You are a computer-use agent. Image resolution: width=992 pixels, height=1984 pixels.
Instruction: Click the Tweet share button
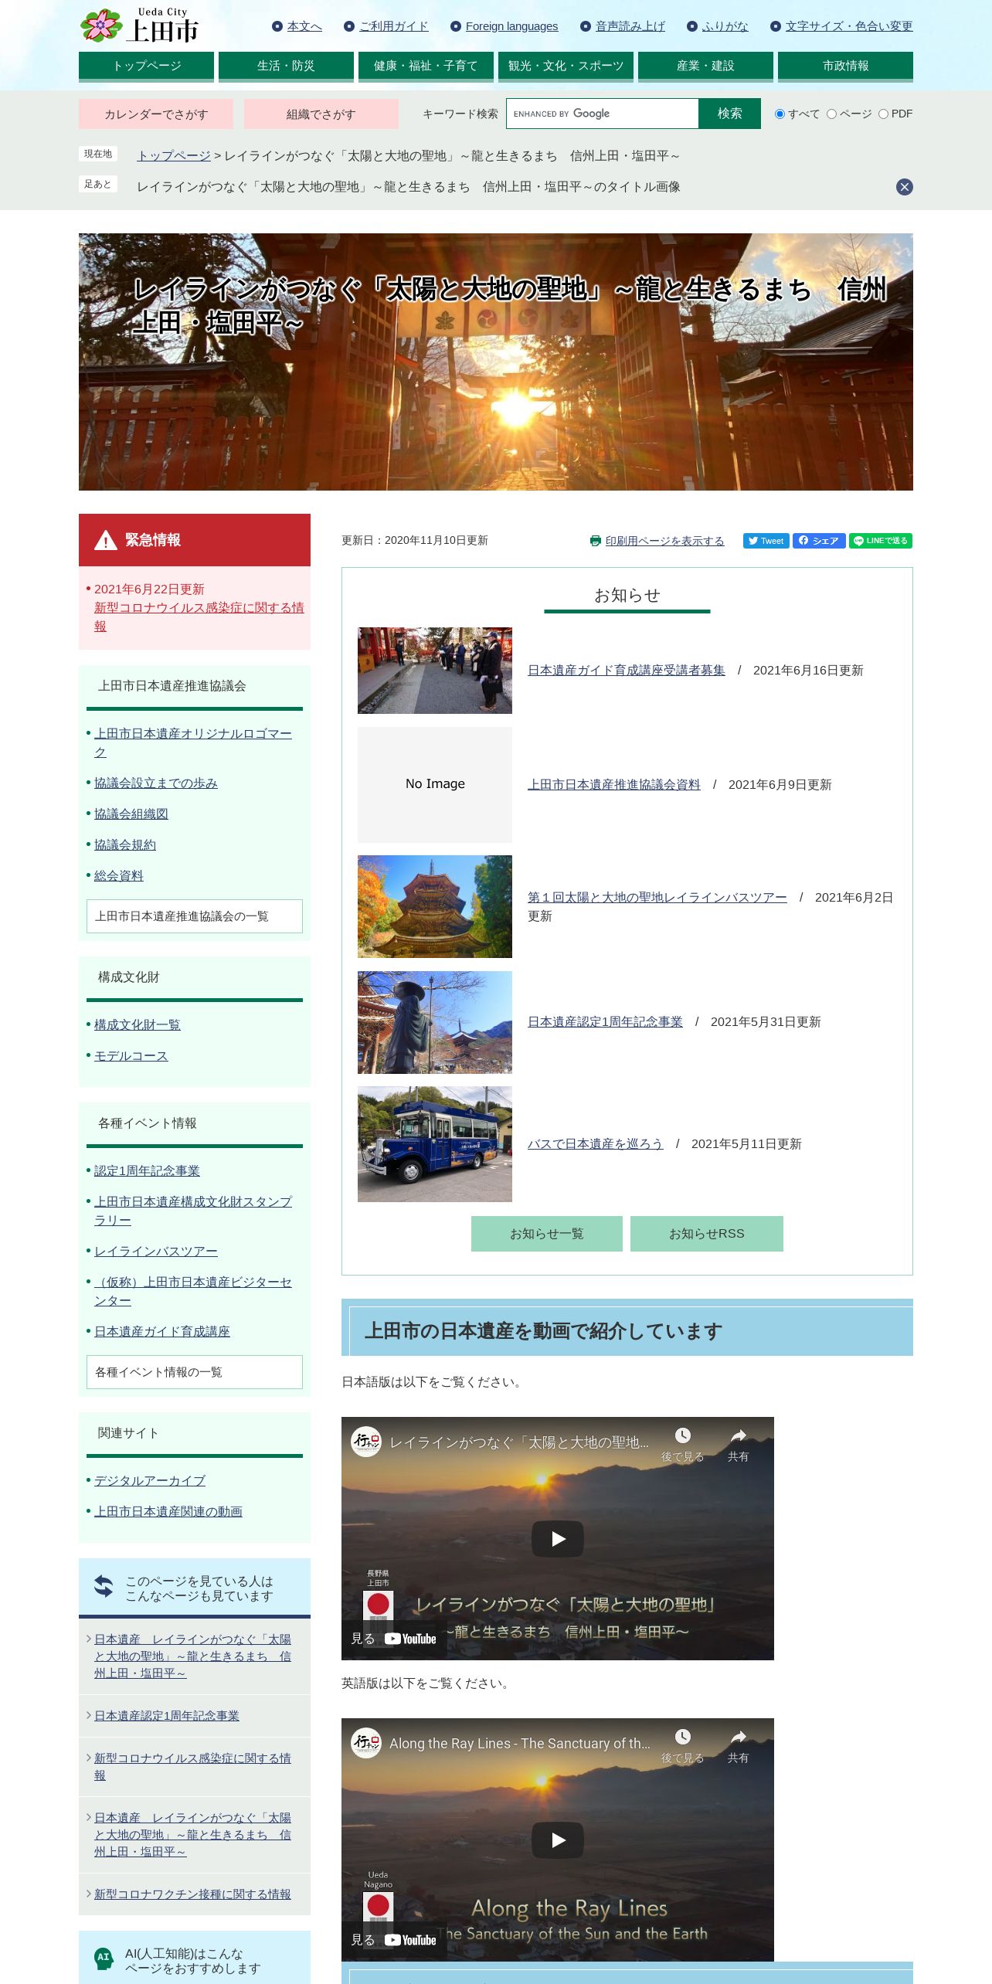[x=766, y=541]
